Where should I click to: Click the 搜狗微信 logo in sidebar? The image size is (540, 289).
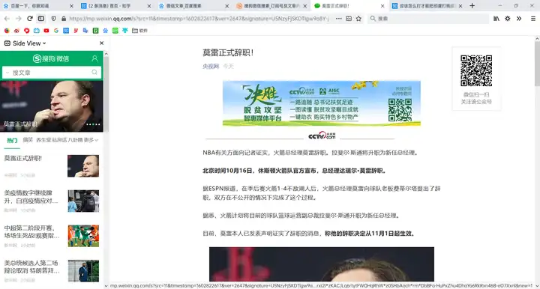(x=51, y=58)
